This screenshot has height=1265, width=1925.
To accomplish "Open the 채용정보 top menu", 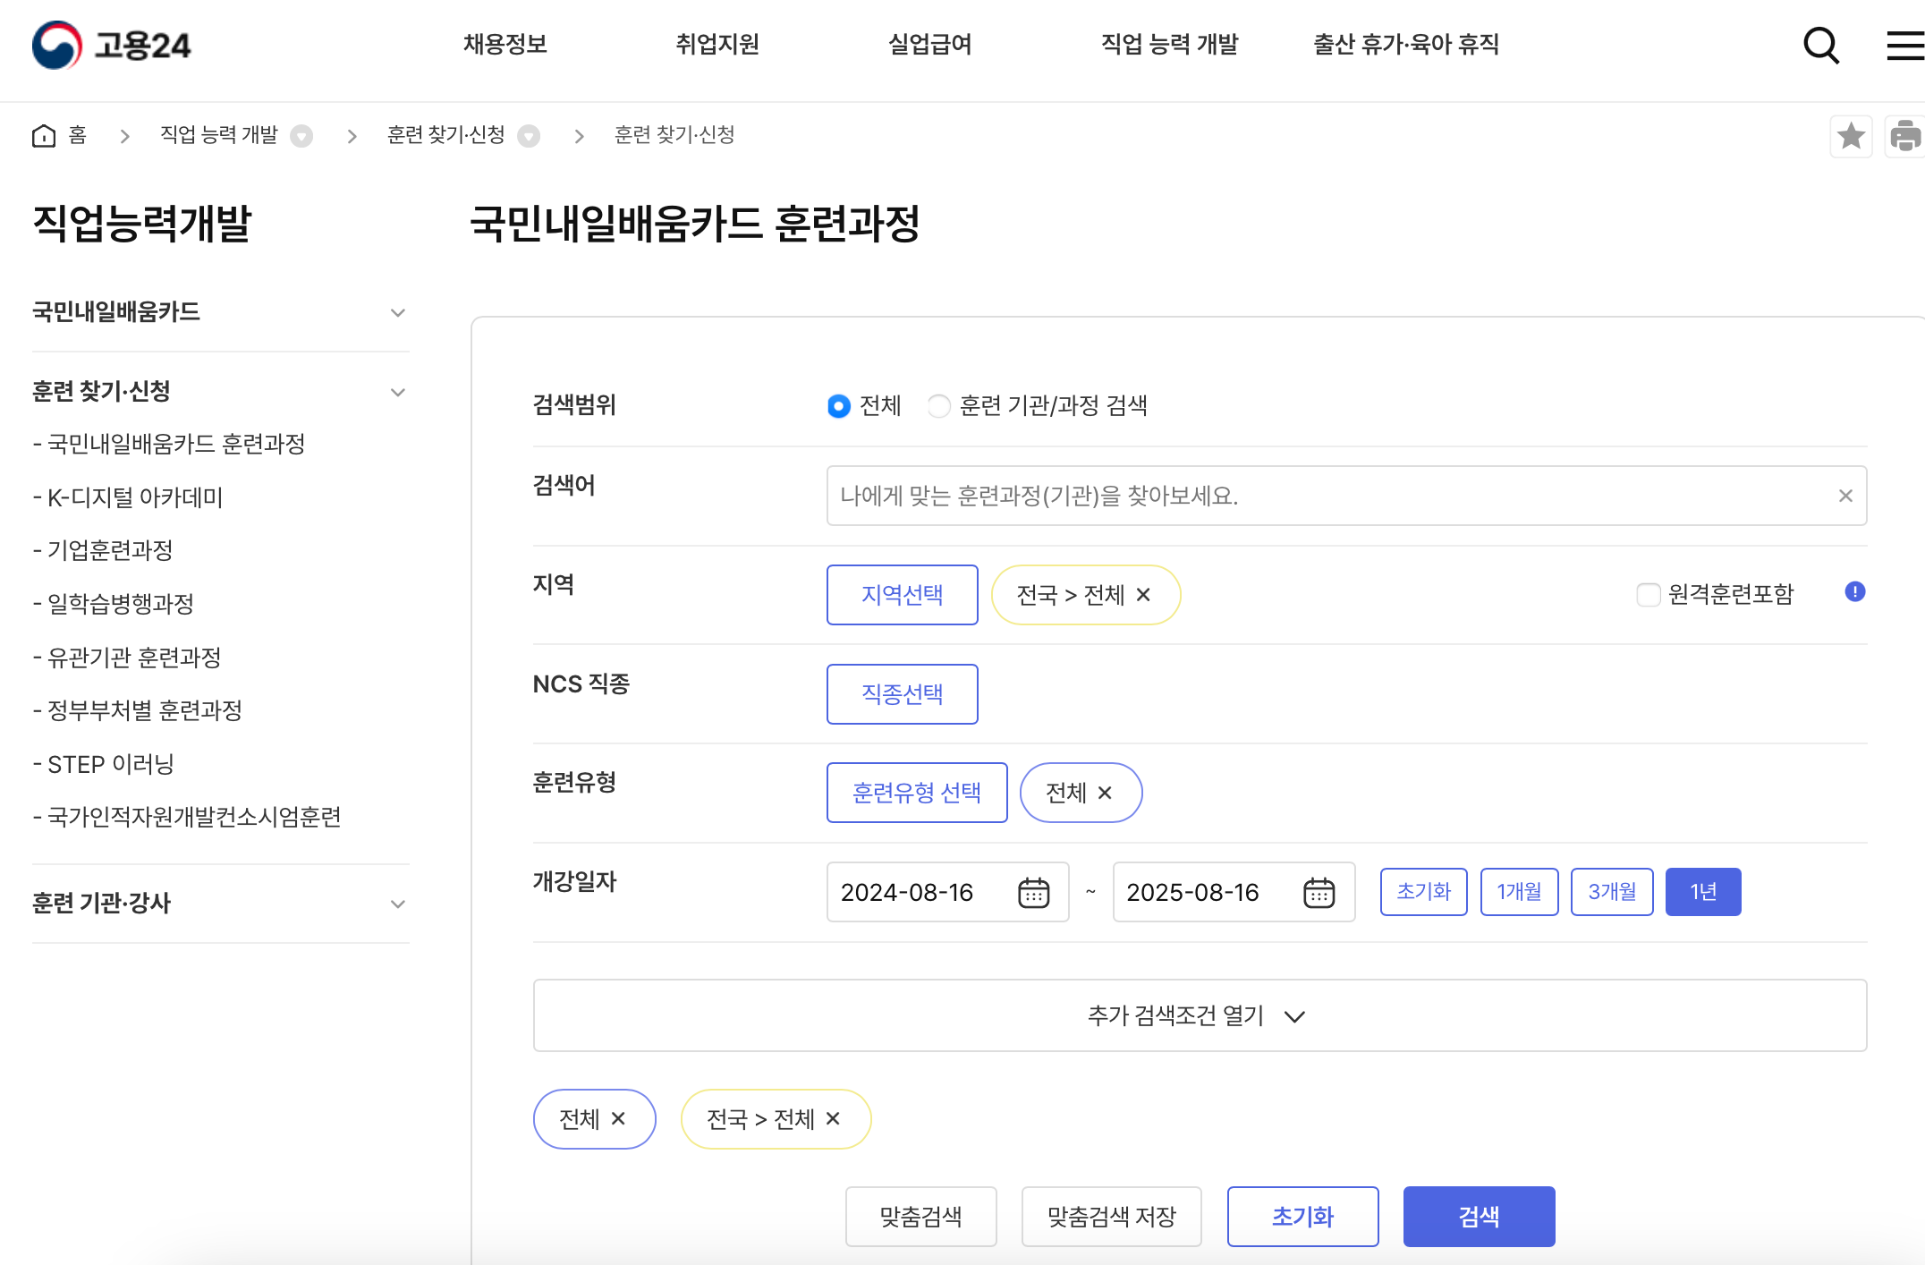I will tap(505, 44).
